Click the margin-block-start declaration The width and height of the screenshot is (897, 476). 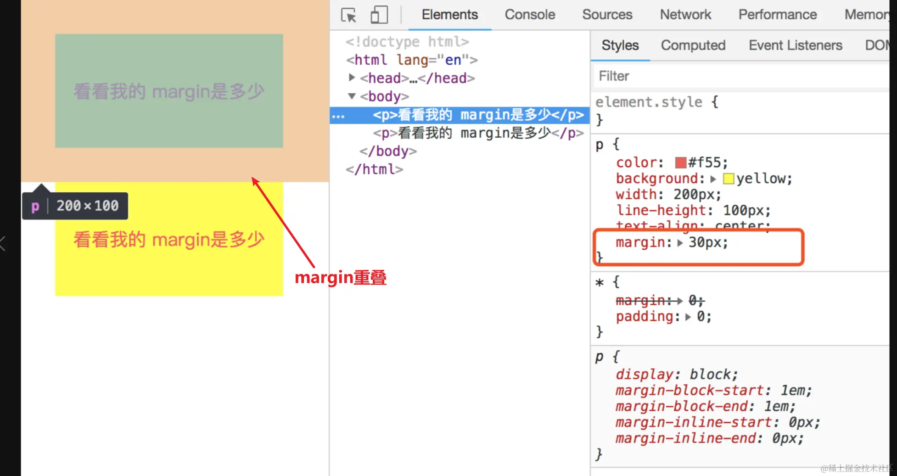tap(714, 390)
